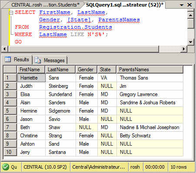Click the Ashton cell

click(x=31, y=144)
